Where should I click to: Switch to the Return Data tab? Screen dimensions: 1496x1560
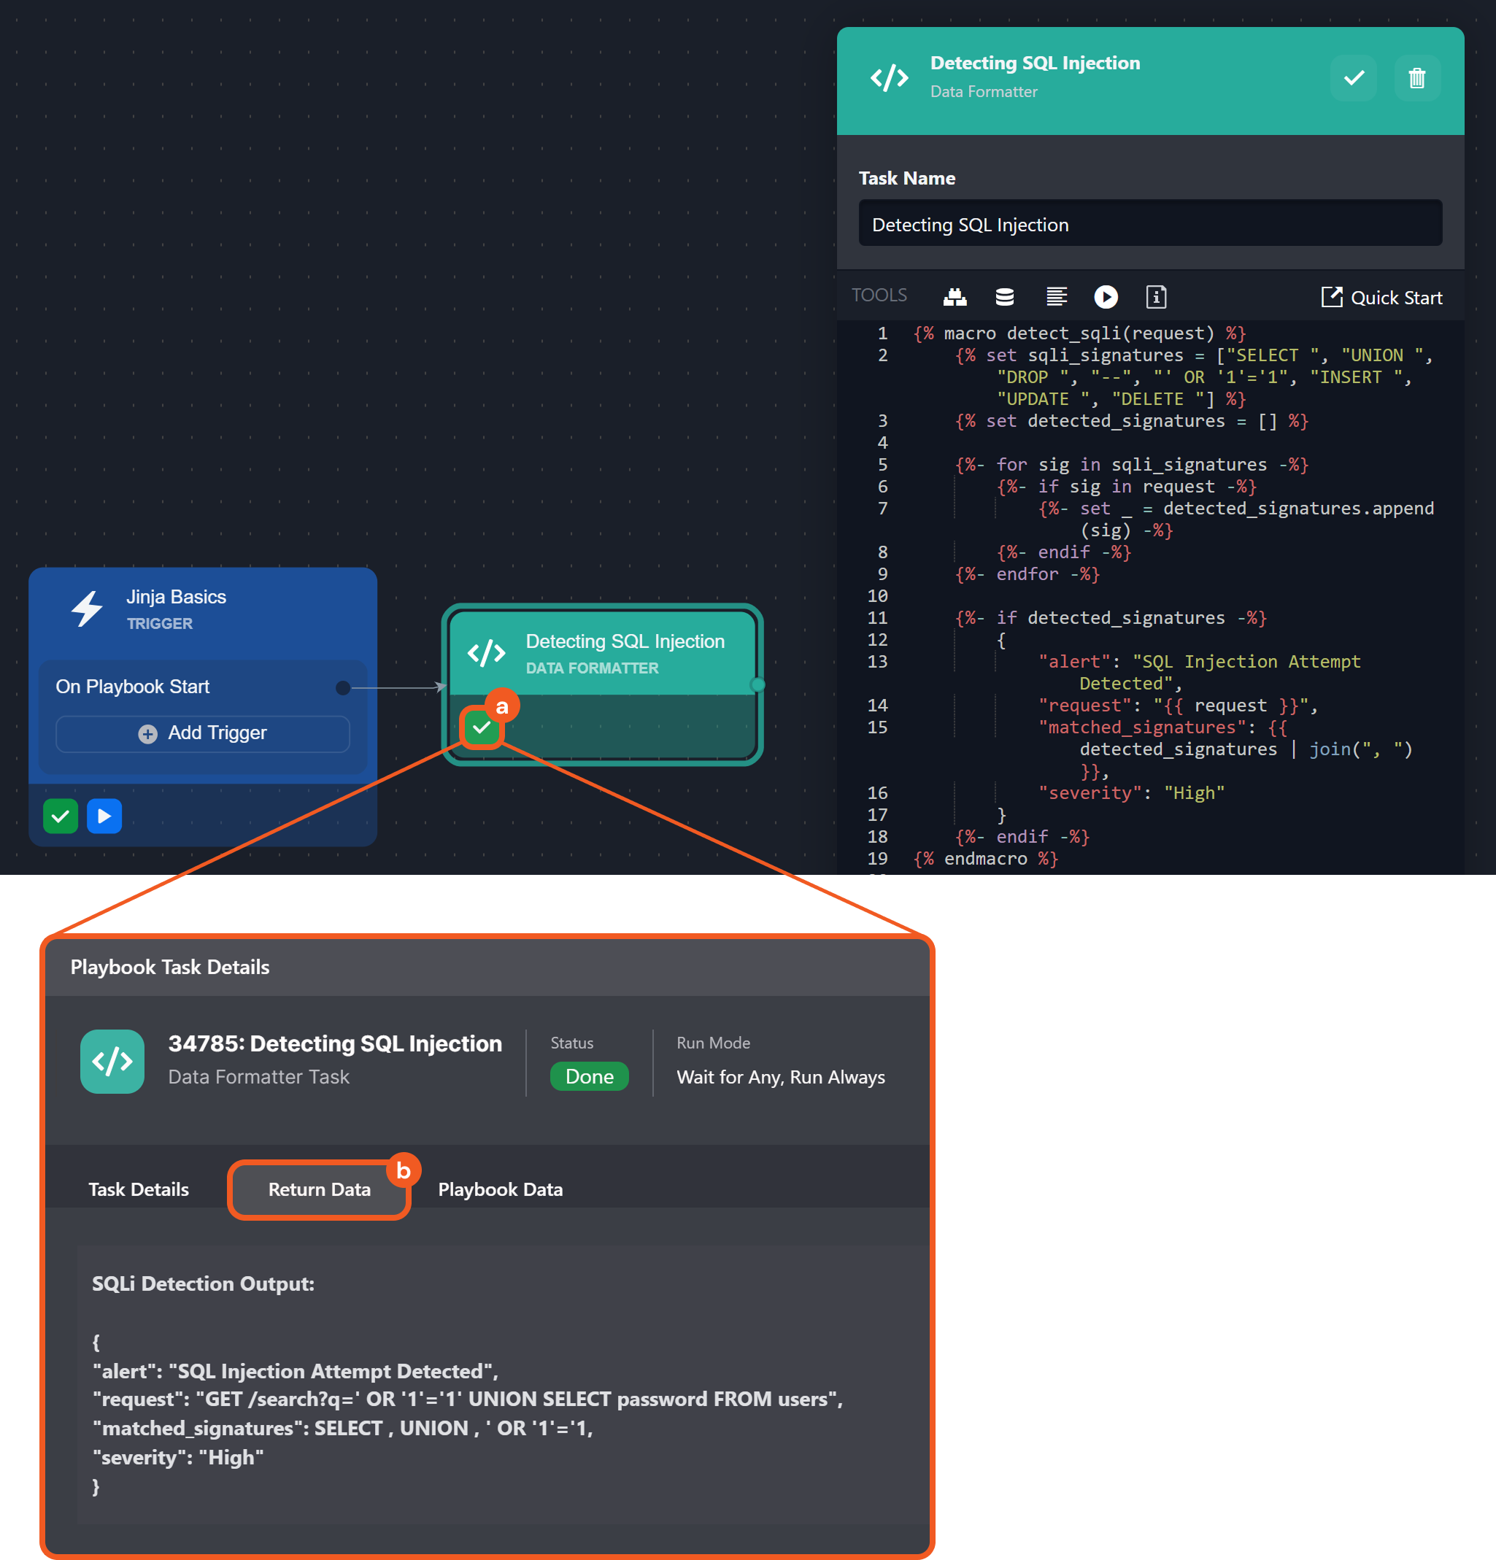click(x=319, y=1189)
